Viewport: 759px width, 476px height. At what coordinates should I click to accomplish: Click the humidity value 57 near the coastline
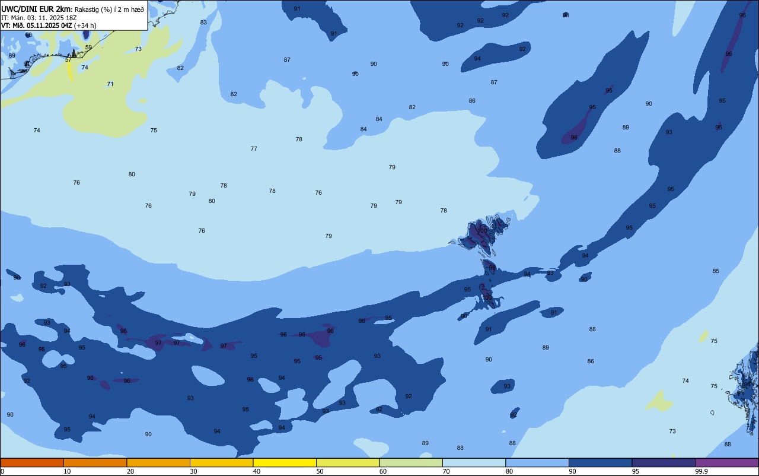tap(68, 60)
